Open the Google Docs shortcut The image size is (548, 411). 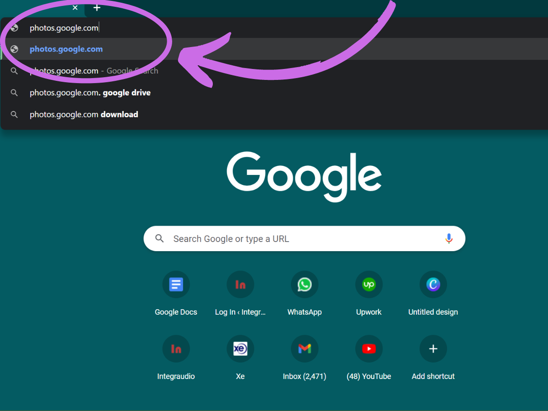click(176, 294)
